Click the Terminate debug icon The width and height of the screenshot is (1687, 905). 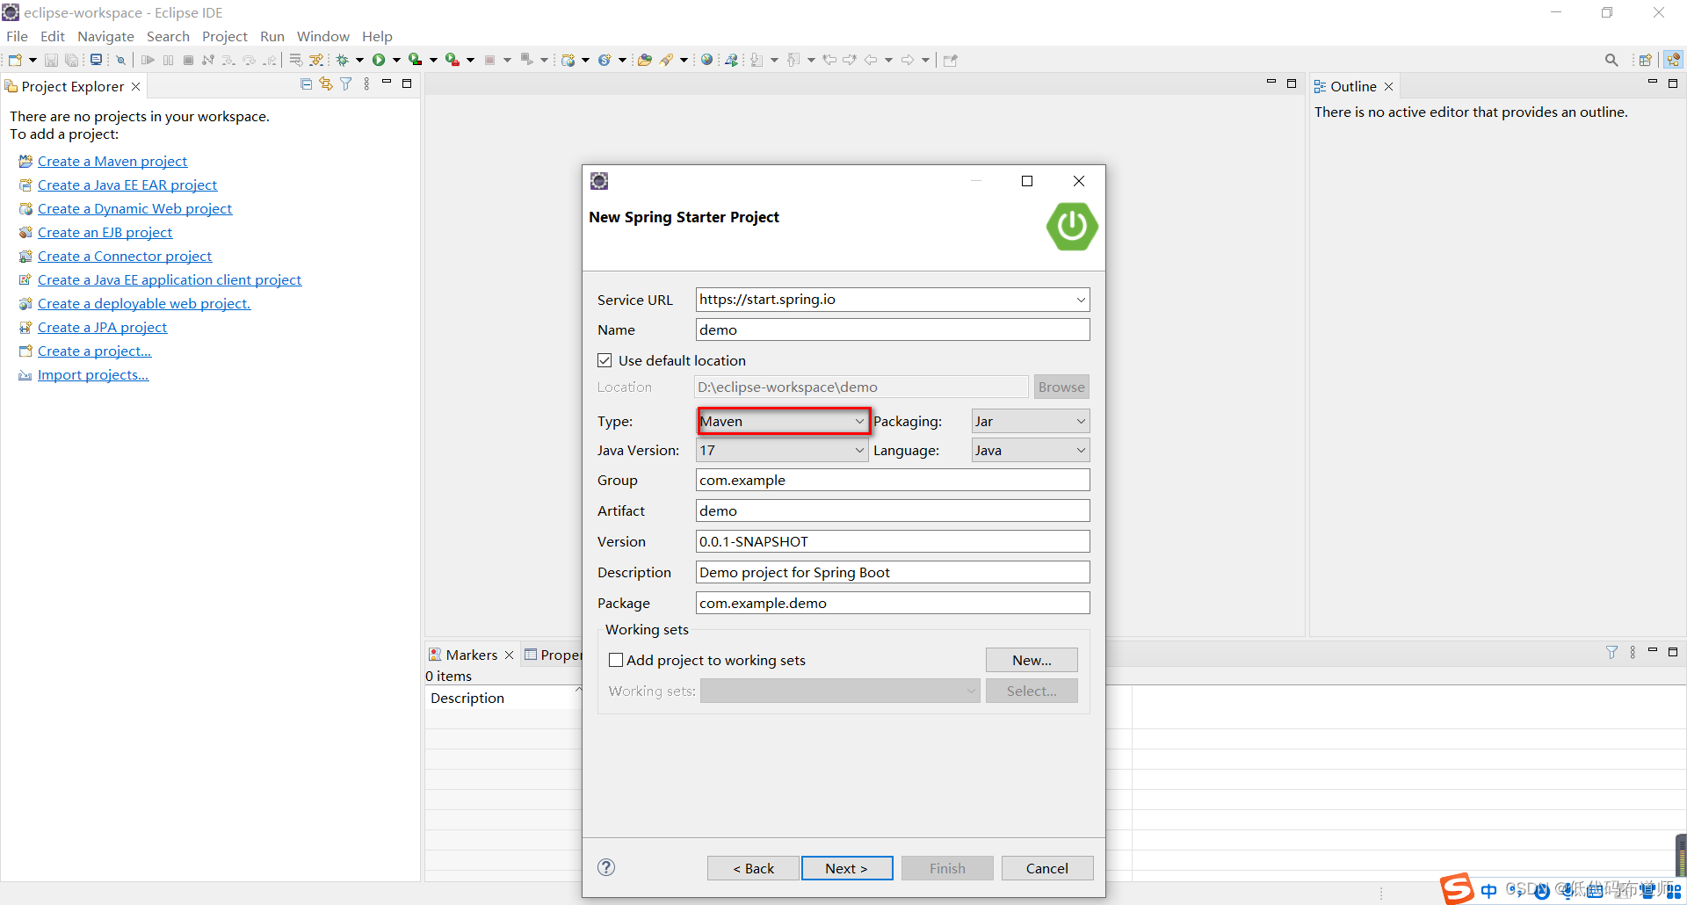pos(188,60)
